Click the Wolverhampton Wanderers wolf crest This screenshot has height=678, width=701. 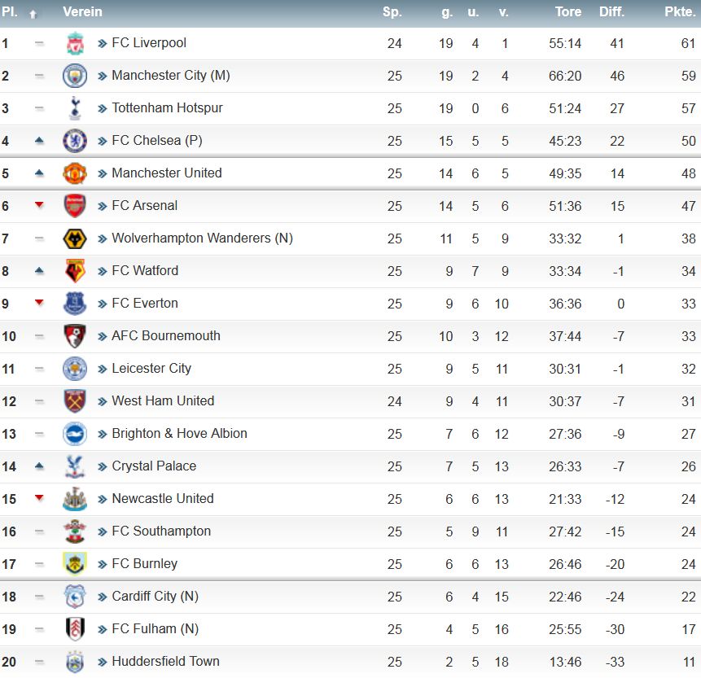75,238
